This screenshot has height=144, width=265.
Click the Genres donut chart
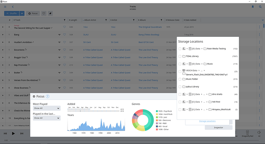[x=143, y=120]
